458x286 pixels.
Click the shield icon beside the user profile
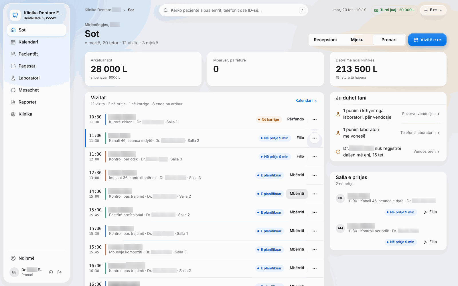pyautogui.click(x=51, y=272)
